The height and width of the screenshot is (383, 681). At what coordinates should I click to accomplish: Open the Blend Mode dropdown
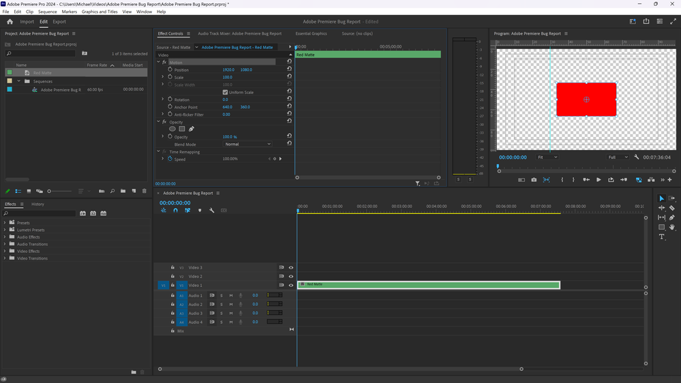[247, 144]
